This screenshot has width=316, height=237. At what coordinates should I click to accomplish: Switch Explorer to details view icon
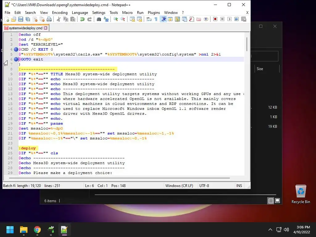point(271,201)
